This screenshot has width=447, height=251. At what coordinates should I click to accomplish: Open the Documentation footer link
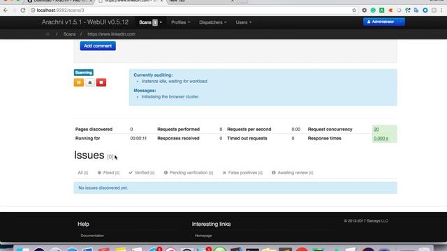point(92,236)
